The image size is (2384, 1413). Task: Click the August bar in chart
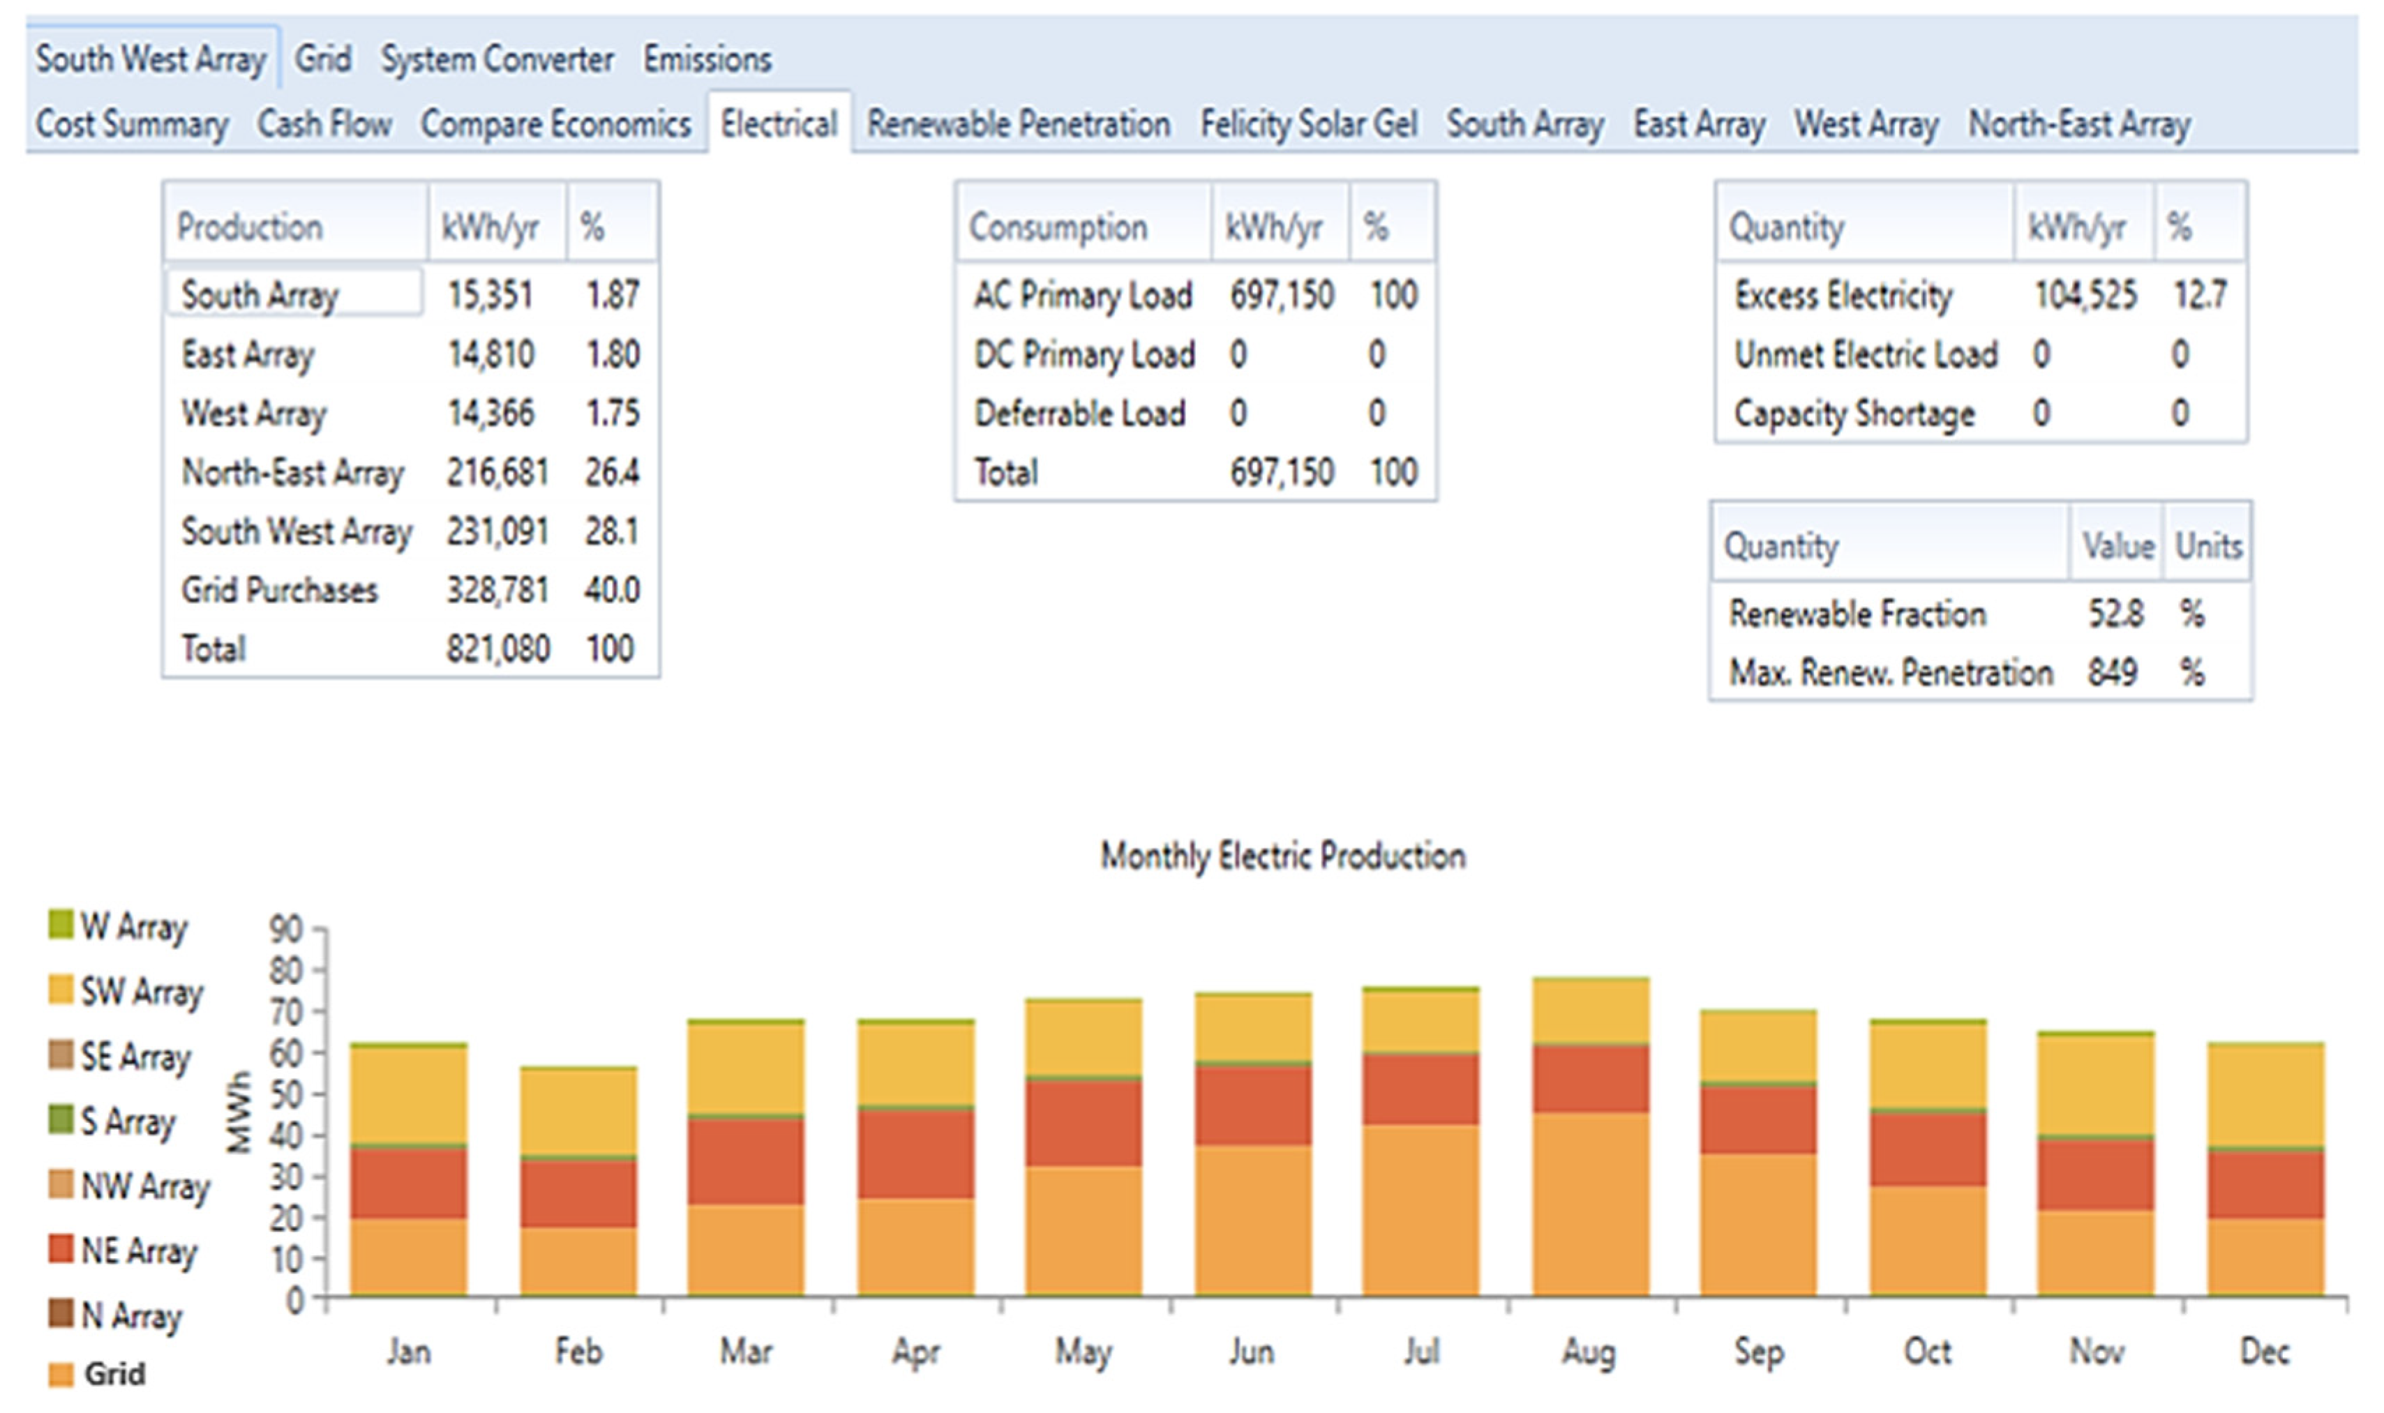tap(1589, 1142)
